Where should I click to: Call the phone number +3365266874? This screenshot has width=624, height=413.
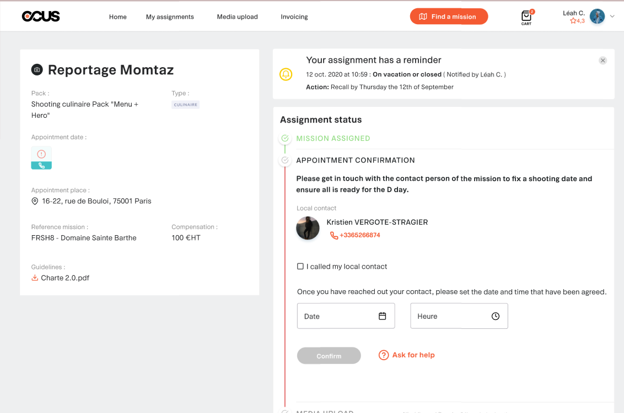point(360,235)
